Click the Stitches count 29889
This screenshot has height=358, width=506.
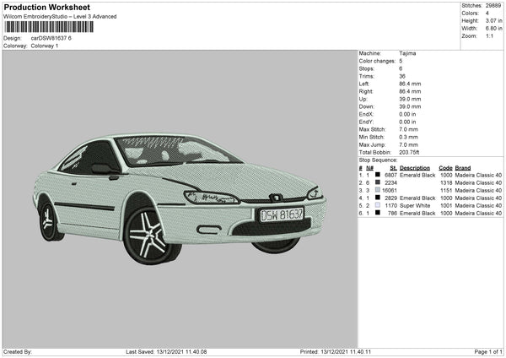click(x=495, y=6)
